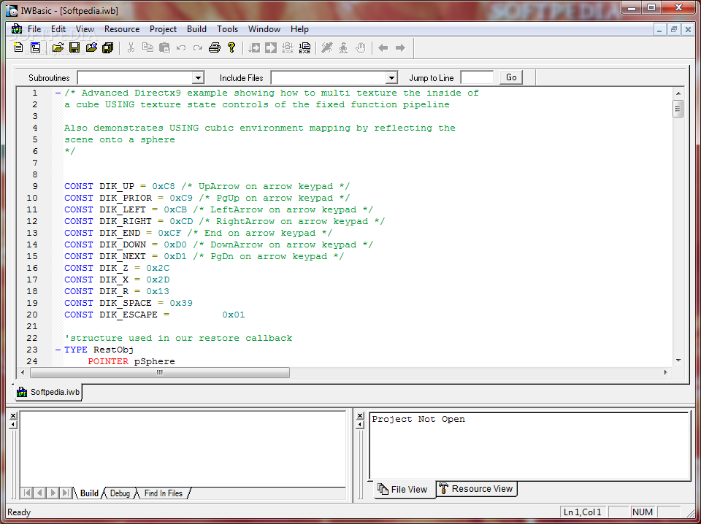Switch to the Find In Files tab
This screenshot has width=701, height=524.
[163, 493]
